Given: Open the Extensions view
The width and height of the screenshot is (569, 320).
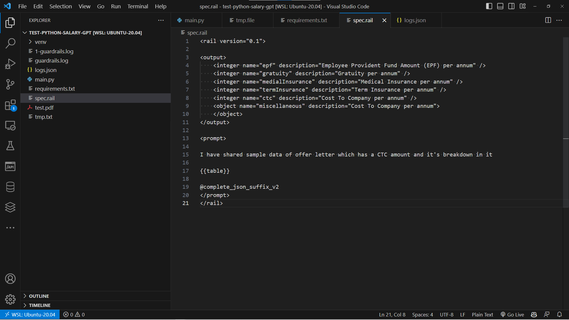Looking at the screenshot, I should point(11,105).
